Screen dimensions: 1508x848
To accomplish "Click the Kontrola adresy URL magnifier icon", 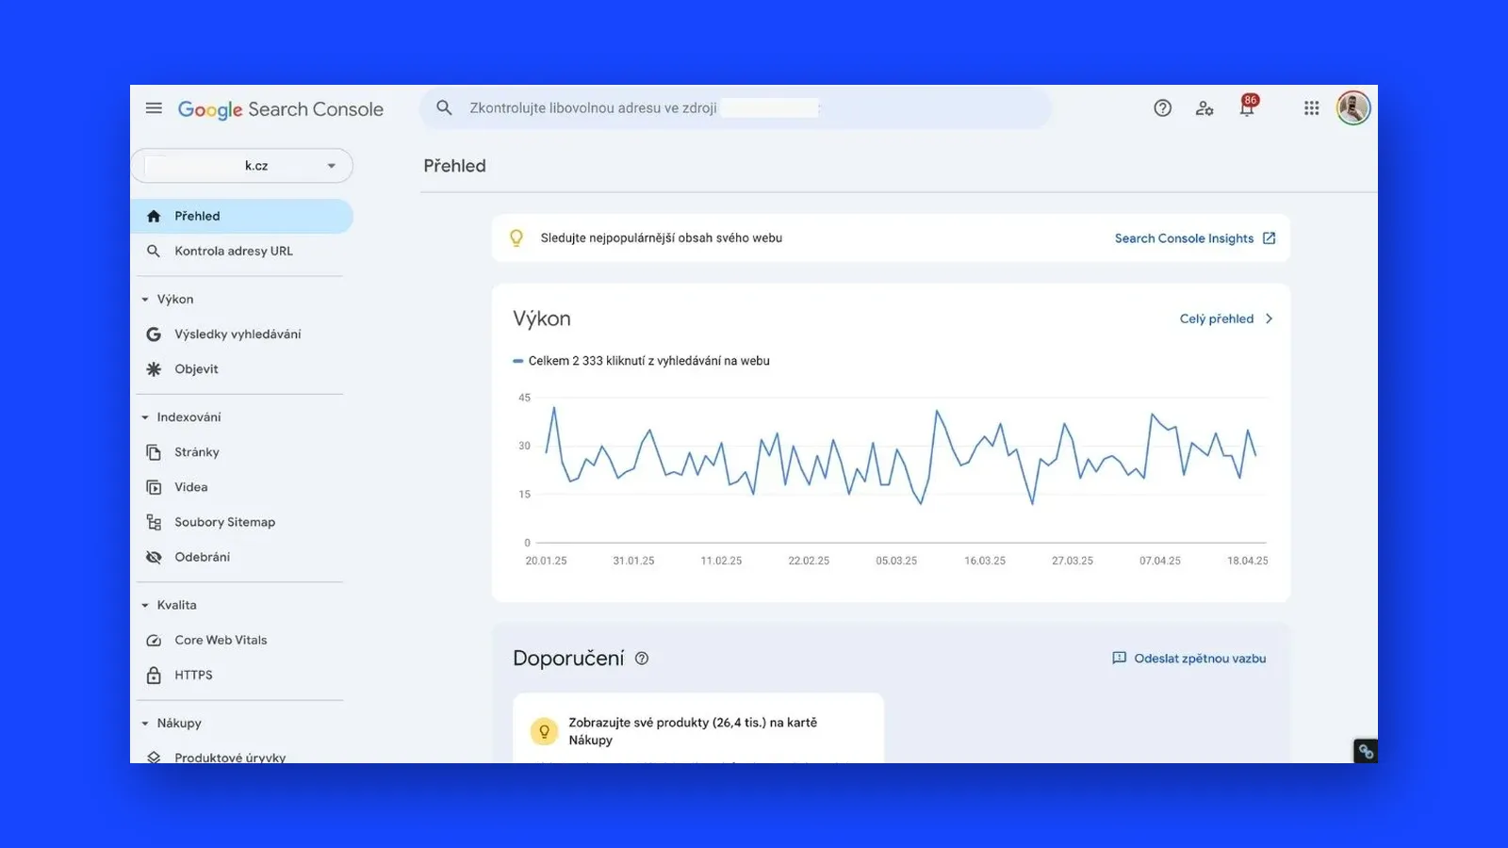I will (154, 251).
